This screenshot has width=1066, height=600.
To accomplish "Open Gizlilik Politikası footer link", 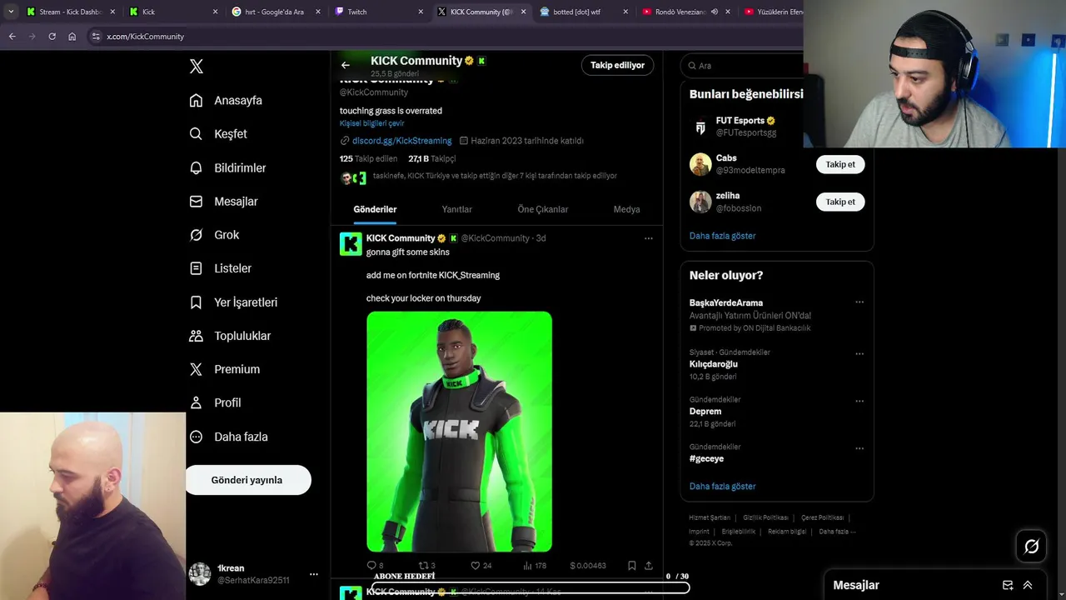I will click(x=765, y=517).
